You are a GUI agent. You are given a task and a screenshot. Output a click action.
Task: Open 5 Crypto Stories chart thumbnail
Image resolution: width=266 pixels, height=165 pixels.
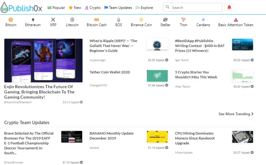(x=243, y=76)
